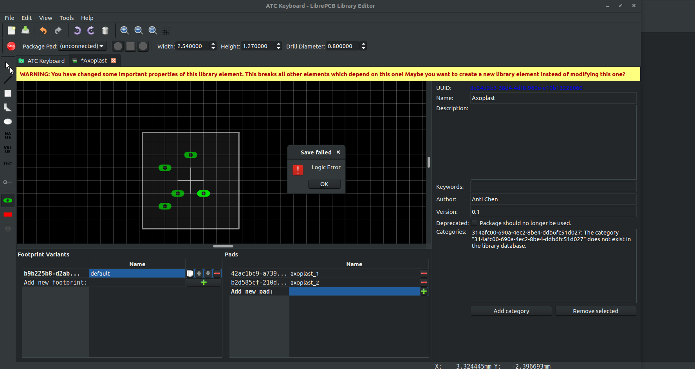Viewport: 695px width, 369px height.
Task: Select the NAME placement tool
Action: 8,135
